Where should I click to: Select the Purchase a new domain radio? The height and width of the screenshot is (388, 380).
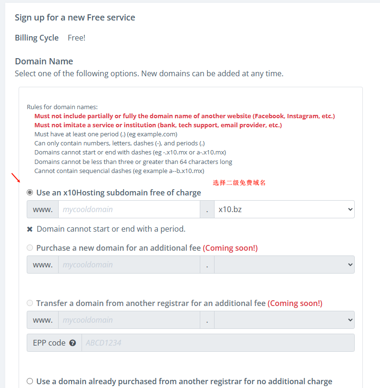(30, 248)
